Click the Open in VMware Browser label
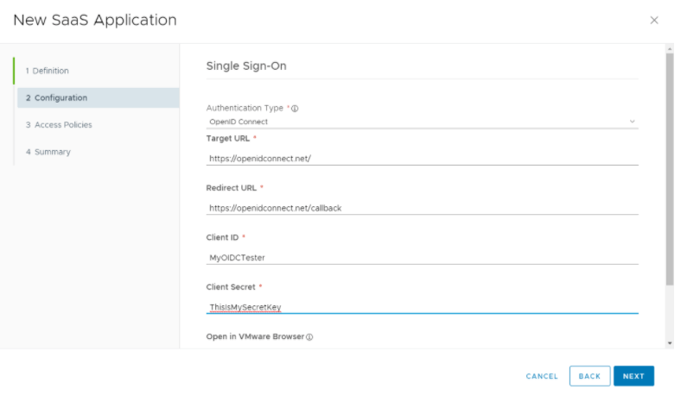Image resolution: width=681 pixels, height=408 pixels. 255,336
